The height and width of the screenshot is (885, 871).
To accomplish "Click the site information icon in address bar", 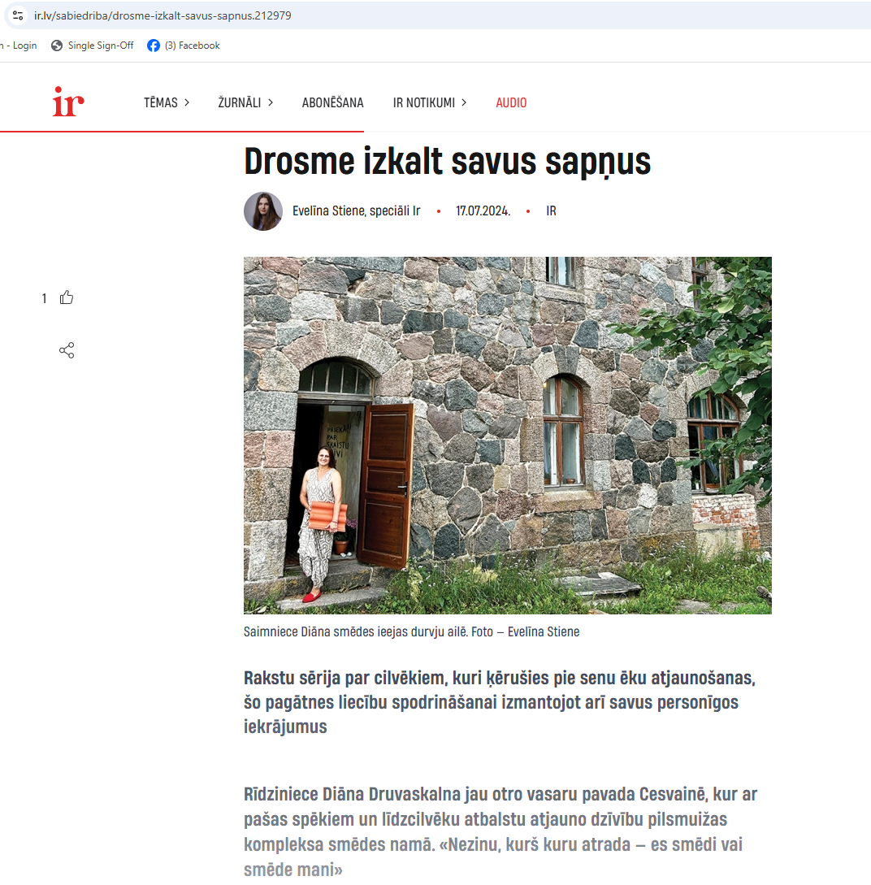I will tap(18, 15).
